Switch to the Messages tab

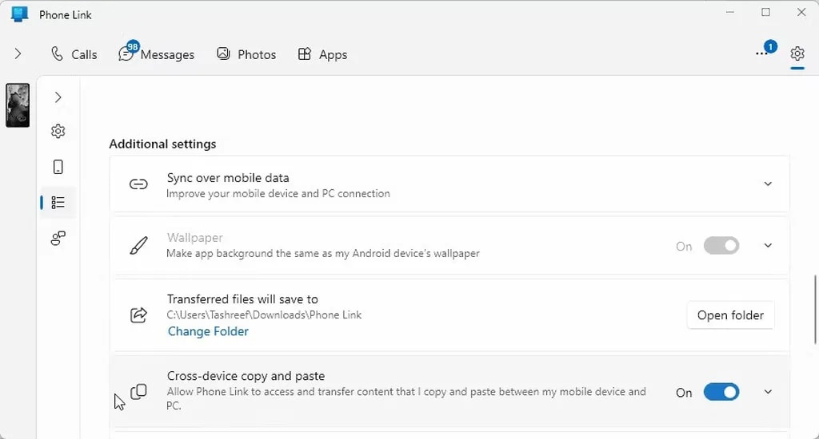[x=157, y=54]
